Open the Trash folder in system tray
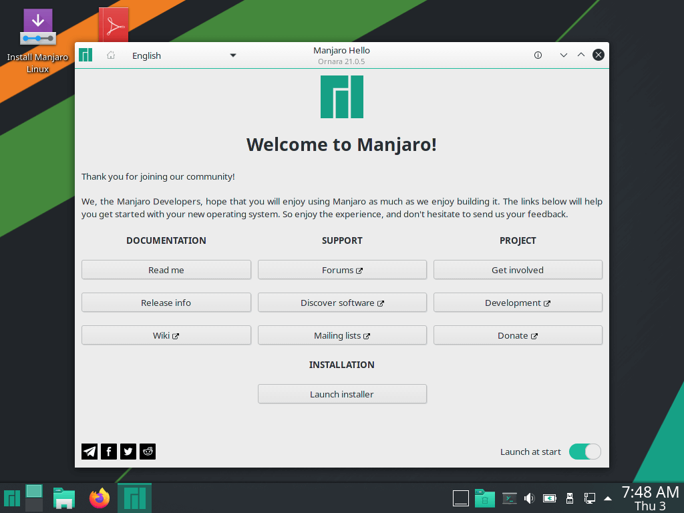 click(485, 498)
